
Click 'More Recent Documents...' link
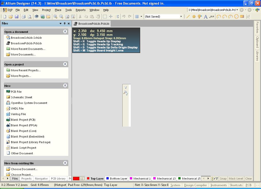[x=28, y=49]
